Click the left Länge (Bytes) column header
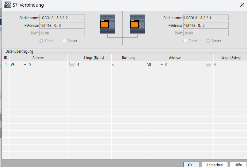 coord(94,58)
